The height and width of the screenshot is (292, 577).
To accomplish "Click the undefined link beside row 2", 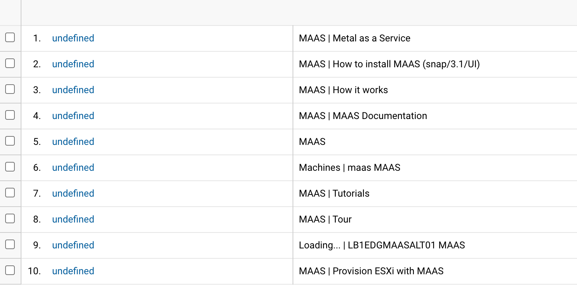I will click(x=73, y=64).
